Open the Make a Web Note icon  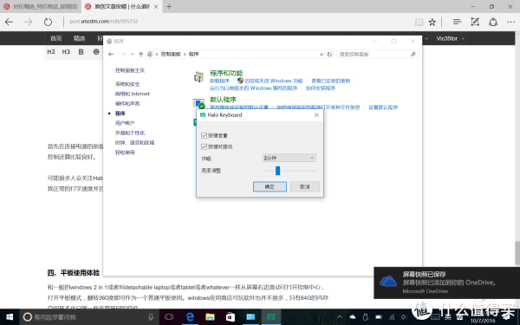(x=475, y=22)
